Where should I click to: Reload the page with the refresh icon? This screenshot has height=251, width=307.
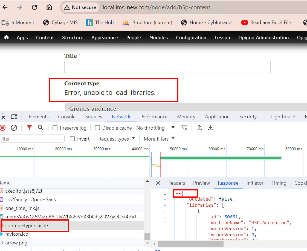click(x=34, y=7)
